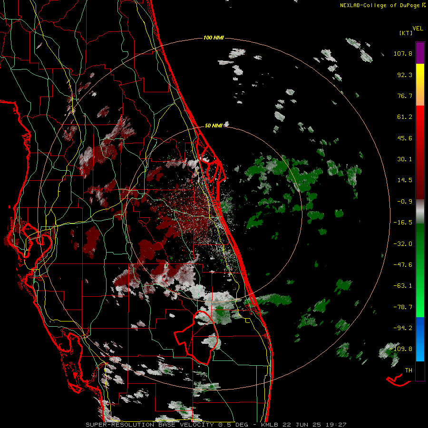
Task: Click the [KT] units label
Action: click(406, 33)
